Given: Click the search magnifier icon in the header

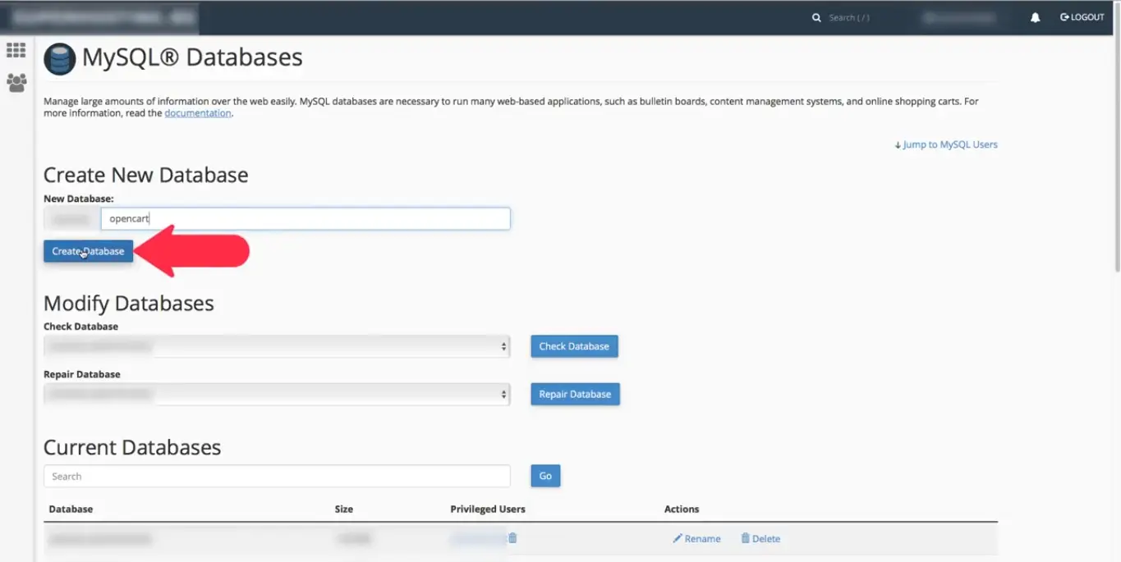Looking at the screenshot, I should [x=816, y=17].
